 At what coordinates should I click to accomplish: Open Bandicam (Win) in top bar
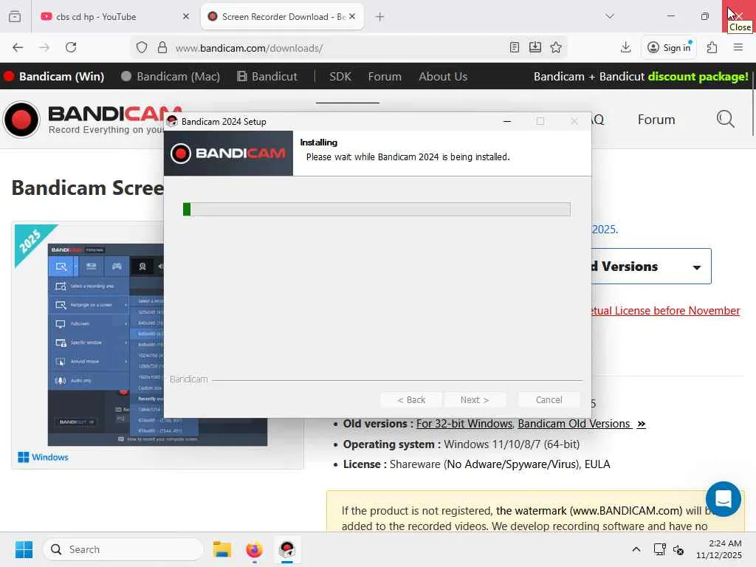54,76
